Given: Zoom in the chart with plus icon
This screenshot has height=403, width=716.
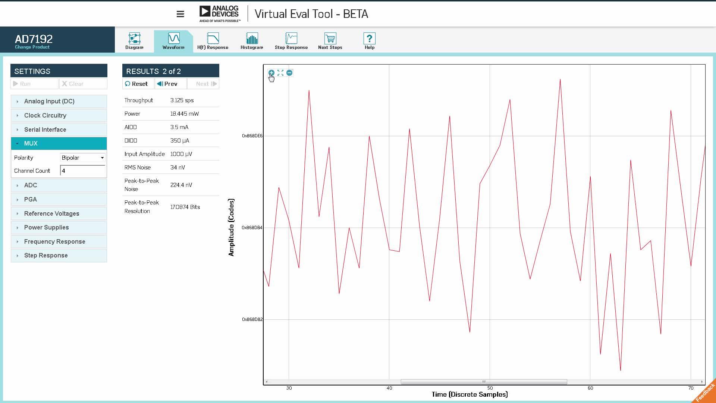Looking at the screenshot, I should tap(271, 73).
